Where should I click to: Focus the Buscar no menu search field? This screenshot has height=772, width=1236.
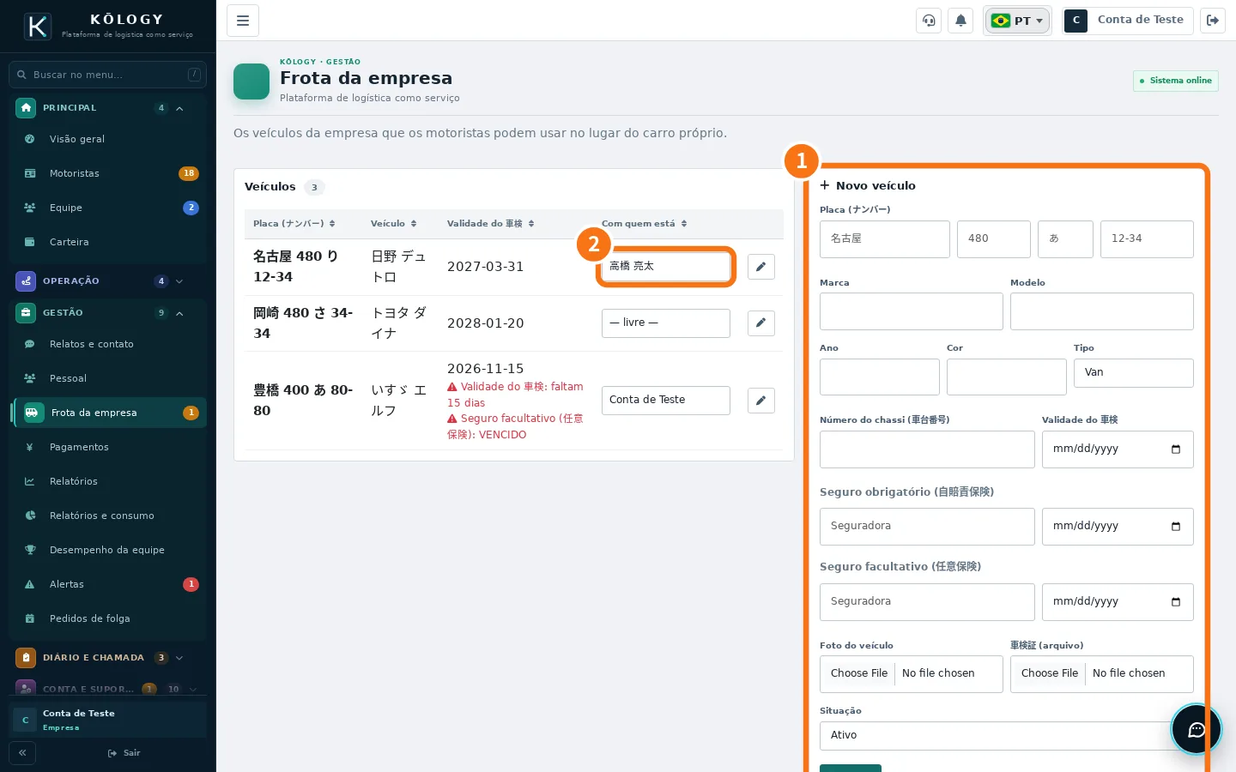pyautogui.click(x=107, y=75)
